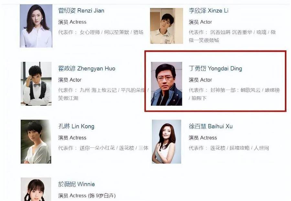The height and width of the screenshot is (201, 291).
Task: Click the Zhengyan Huo name link
Action: [87, 69]
